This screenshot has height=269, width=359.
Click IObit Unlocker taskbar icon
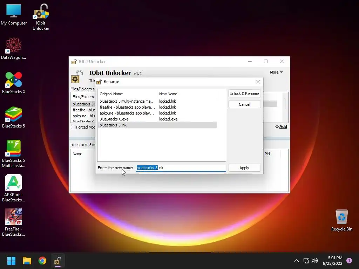pos(58,261)
